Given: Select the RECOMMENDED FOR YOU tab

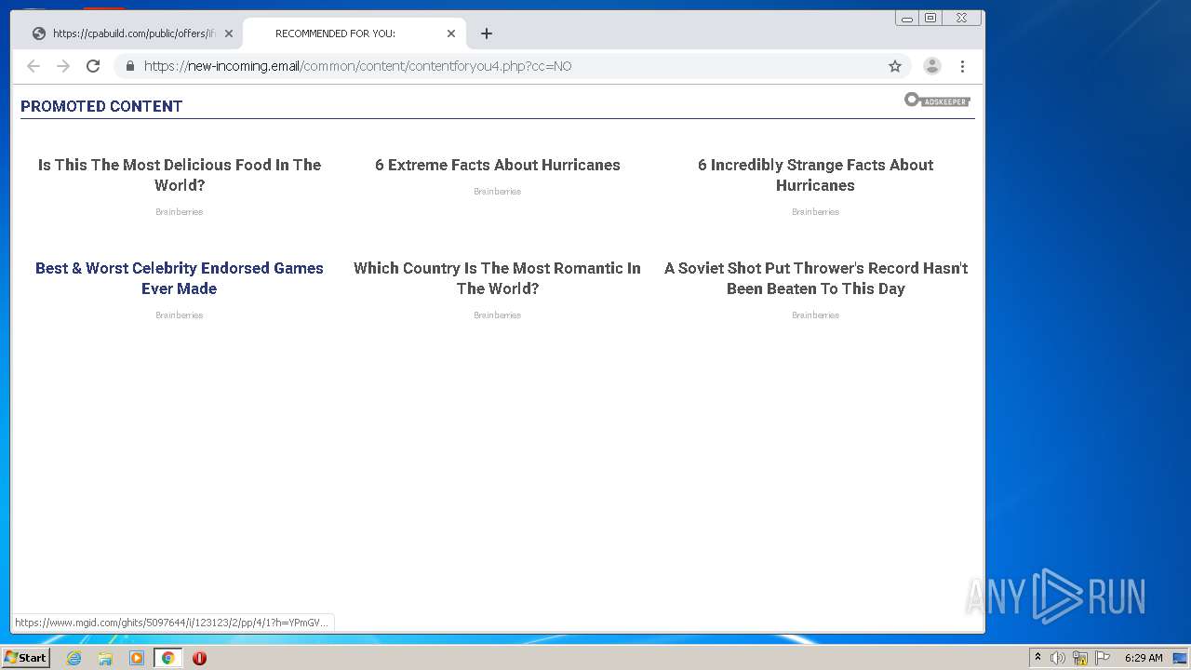Looking at the screenshot, I should (354, 33).
